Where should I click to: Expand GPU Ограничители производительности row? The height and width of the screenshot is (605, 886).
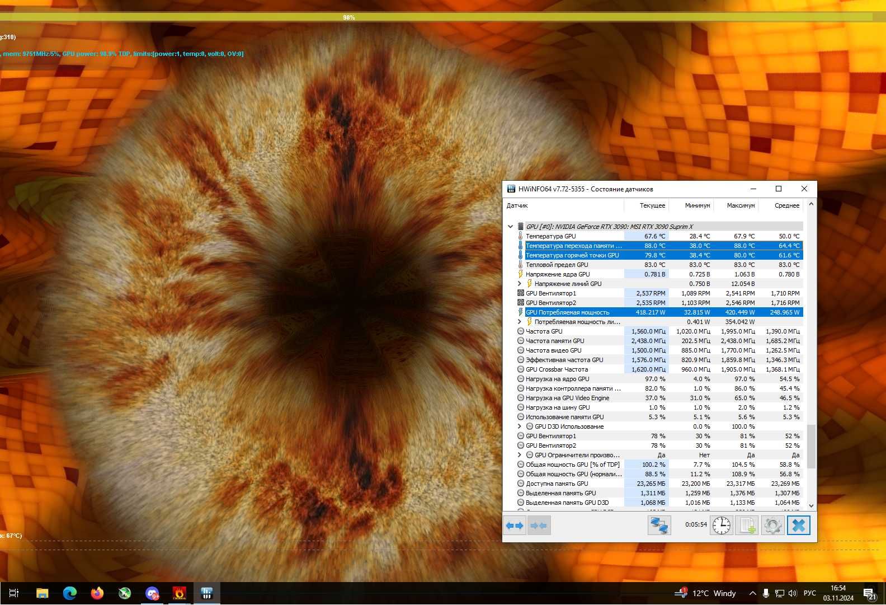pos(520,455)
